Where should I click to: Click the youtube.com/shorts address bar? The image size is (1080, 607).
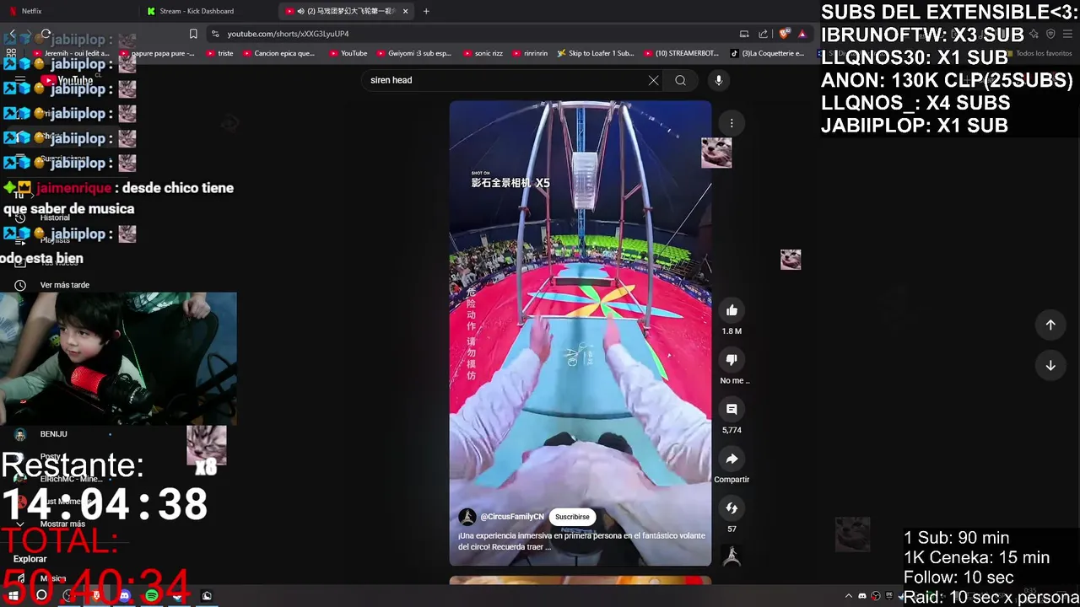coord(472,34)
